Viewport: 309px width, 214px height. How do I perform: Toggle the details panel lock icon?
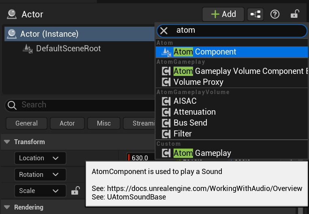tap(295, 14)
